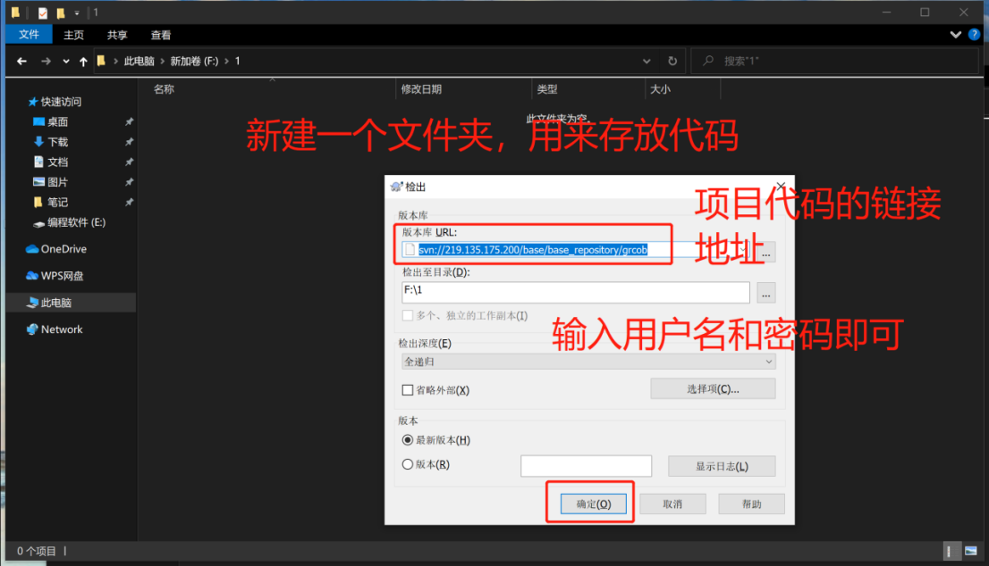Open Explorer help question icon
Viewport: 989px width, 566px height.
click(x=975, y=35)
